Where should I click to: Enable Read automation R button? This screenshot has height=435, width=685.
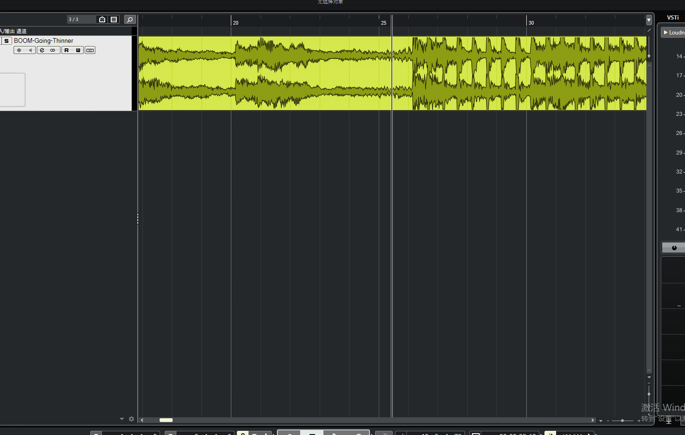click(67, 50)
